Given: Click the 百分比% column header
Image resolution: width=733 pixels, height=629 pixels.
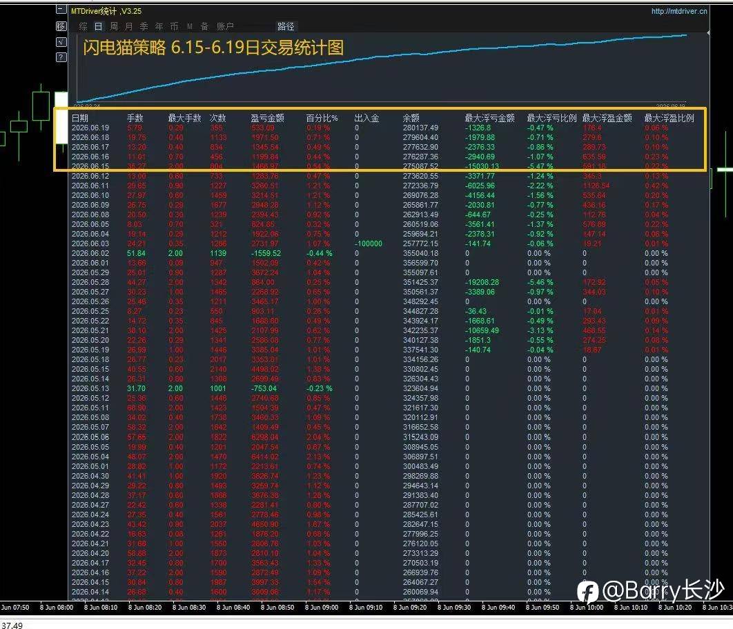Looking at the screenshot, I should 322,118.
